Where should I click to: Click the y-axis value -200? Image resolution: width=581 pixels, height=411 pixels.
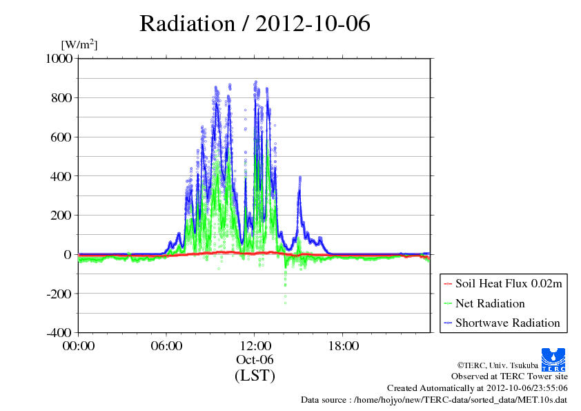point(59,294)
